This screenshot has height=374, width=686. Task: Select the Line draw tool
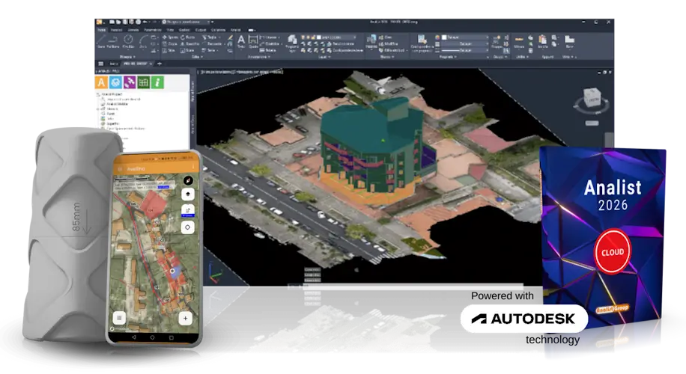(x=101, y=41)
